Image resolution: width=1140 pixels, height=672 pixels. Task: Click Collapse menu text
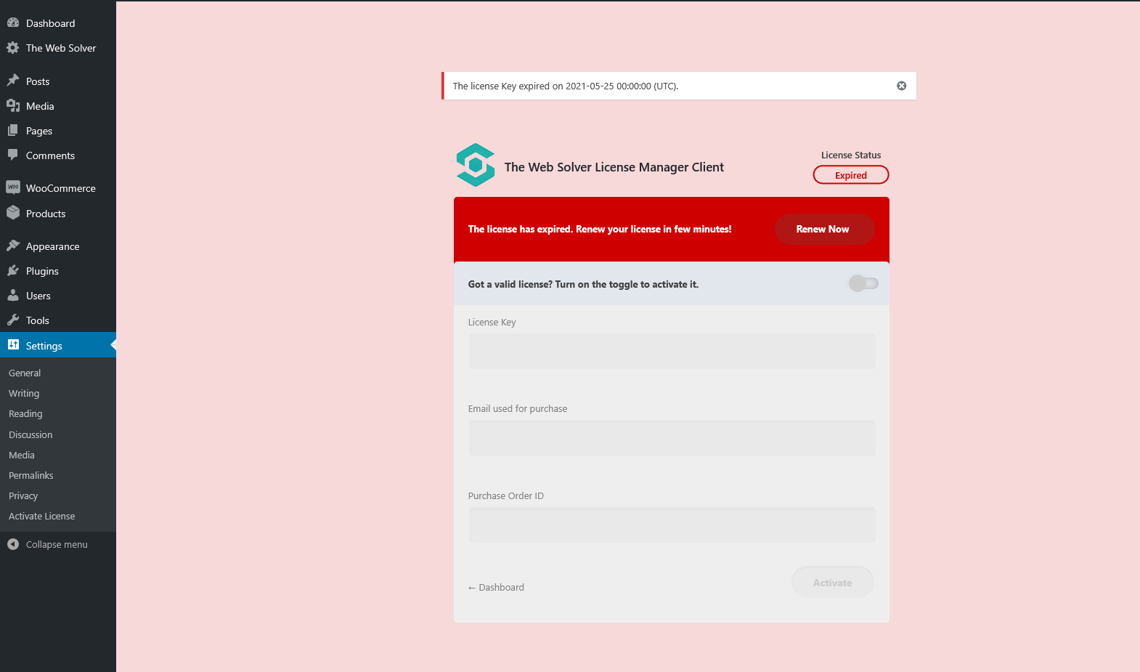[57, 544]
